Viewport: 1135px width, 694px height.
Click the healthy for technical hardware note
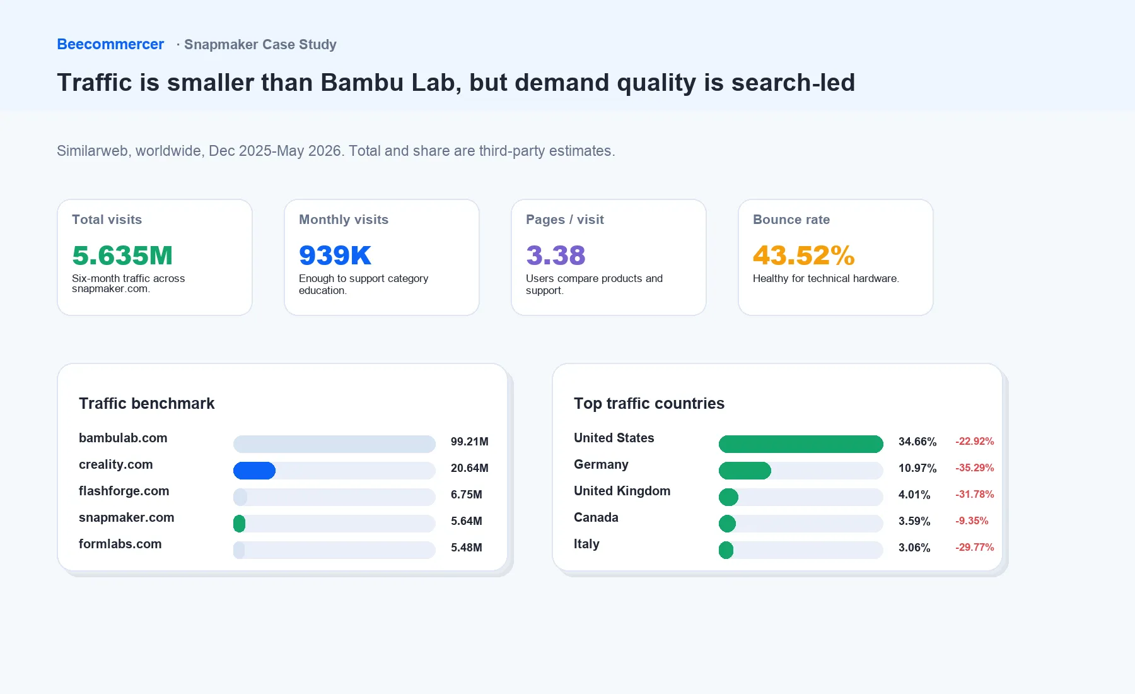click(826, 279)
